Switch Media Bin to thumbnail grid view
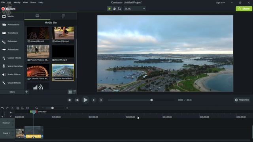 coord(70,92)
